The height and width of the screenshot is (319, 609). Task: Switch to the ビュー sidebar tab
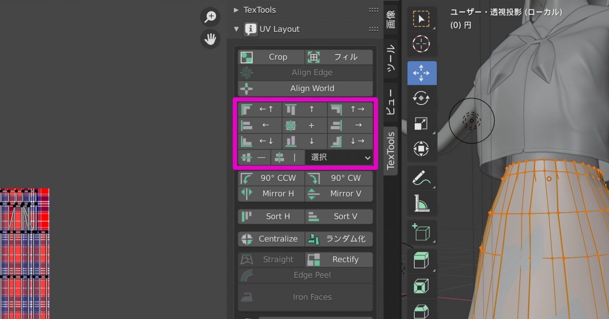pyautogui.click(x=391, y=102)
